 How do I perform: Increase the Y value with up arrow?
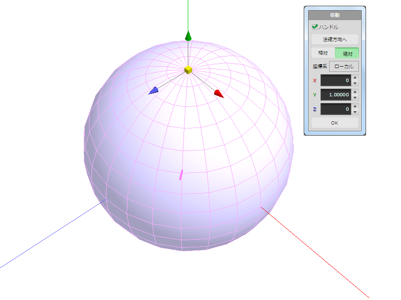pos(355,92)
